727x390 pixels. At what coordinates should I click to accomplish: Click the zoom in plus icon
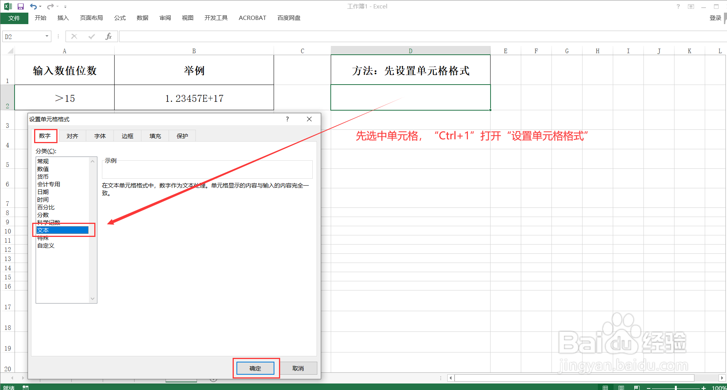pyautogui.click(x=704, y=388)
